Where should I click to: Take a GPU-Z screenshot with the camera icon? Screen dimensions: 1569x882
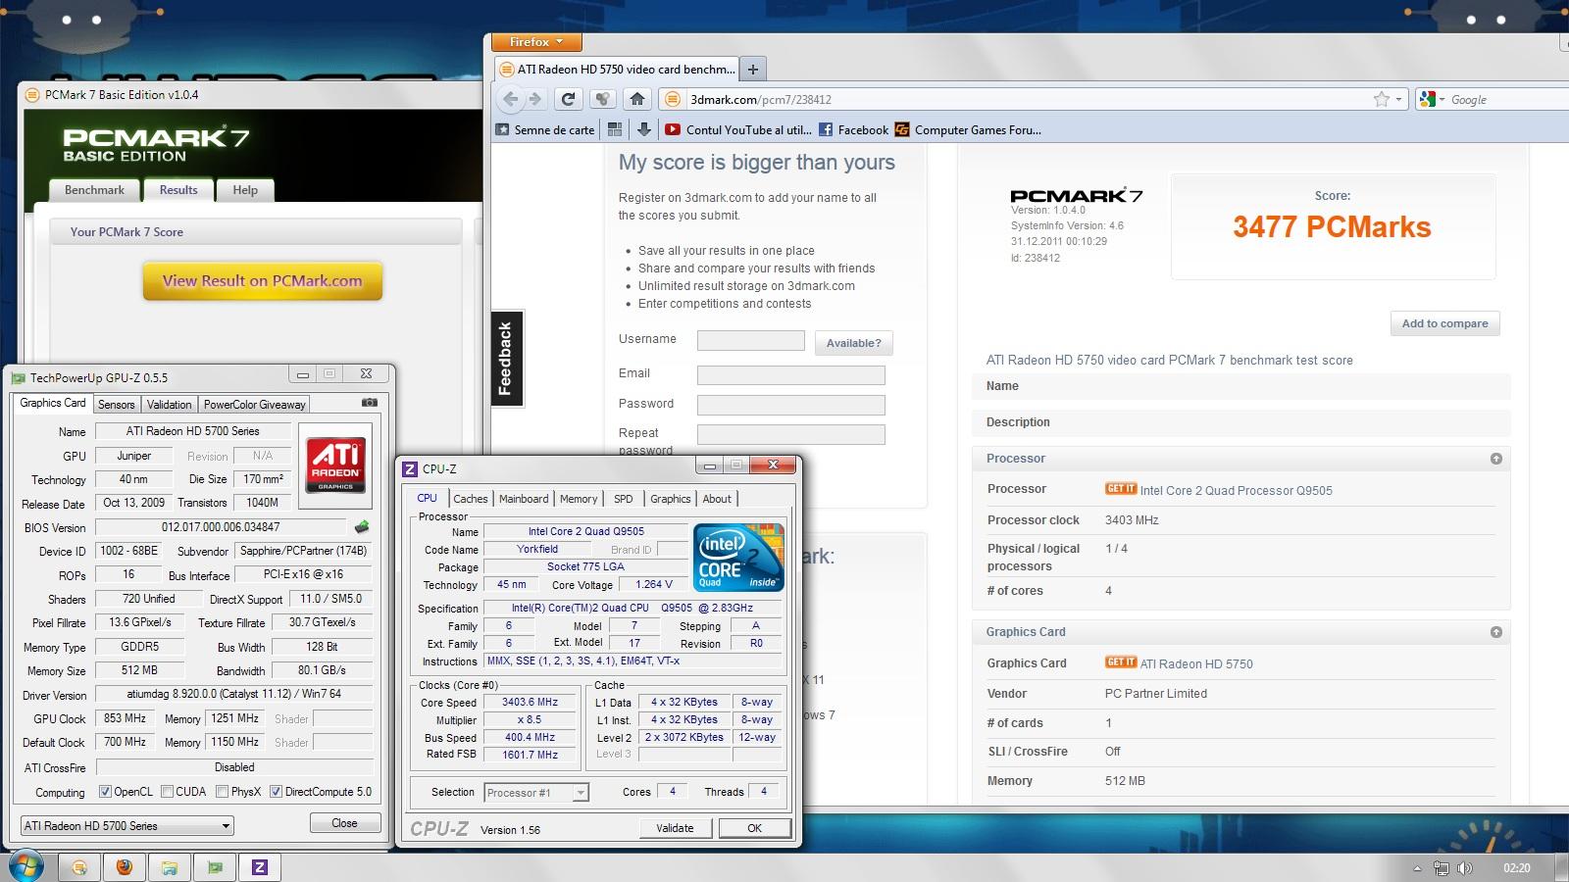[370, 403]
